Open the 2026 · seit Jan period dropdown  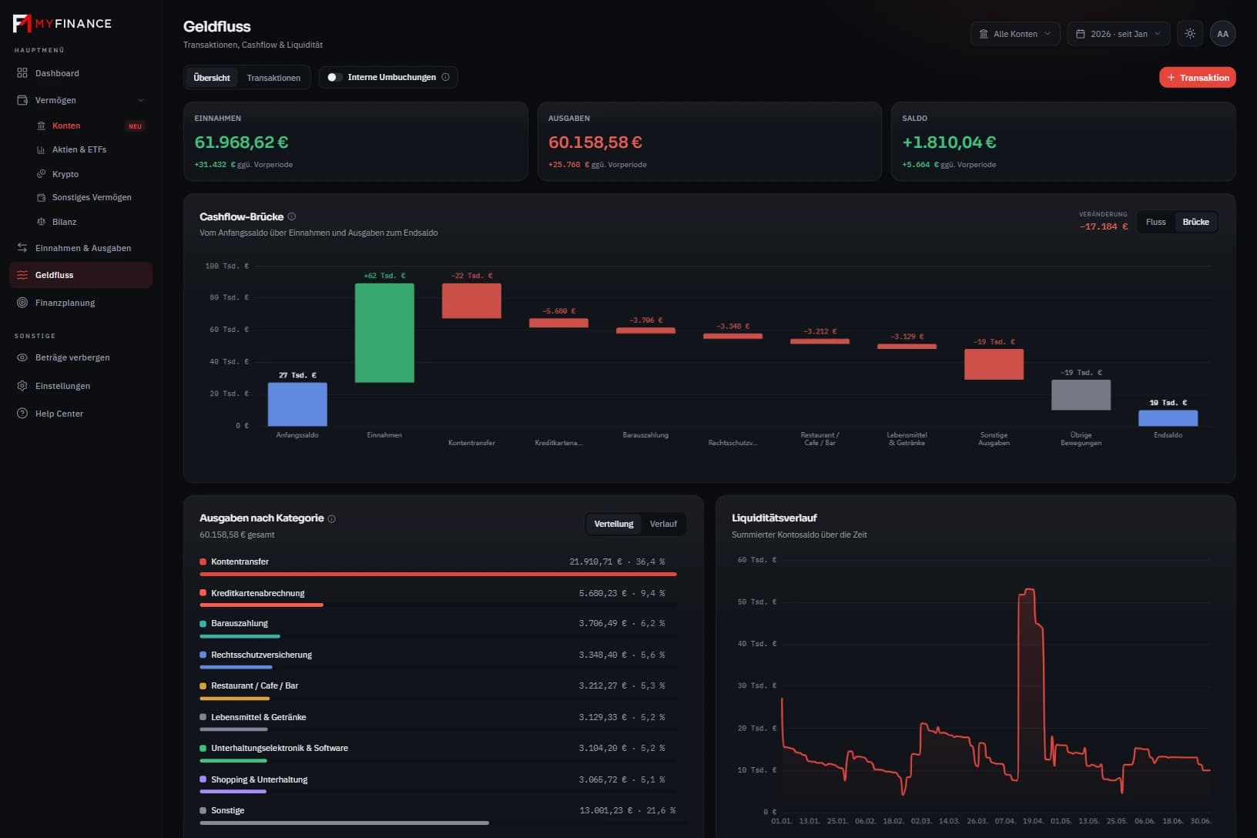pyautogui.click(x=1118, y=34)
